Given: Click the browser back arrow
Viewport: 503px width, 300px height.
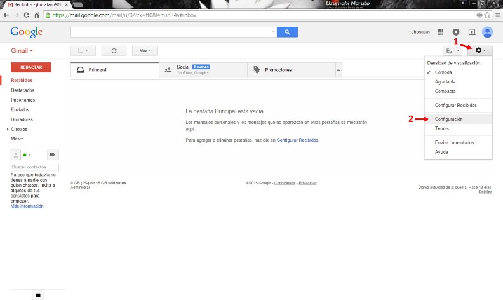Looking at the screenshot, I should [6, 15].
